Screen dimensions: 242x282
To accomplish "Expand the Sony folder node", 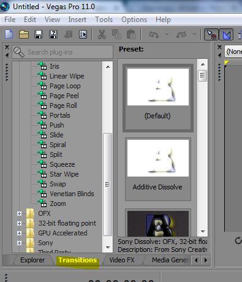I will tap(19, 243).
